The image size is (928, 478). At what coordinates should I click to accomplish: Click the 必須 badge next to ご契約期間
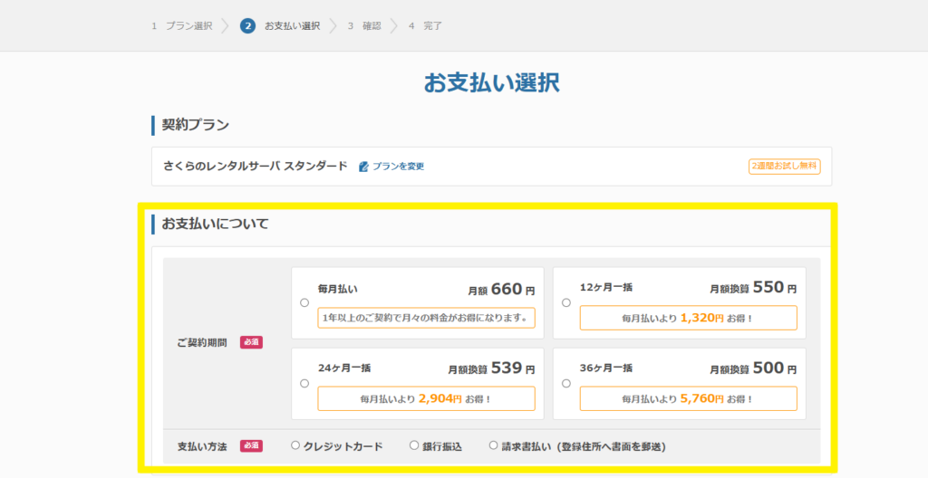[251, 342]
